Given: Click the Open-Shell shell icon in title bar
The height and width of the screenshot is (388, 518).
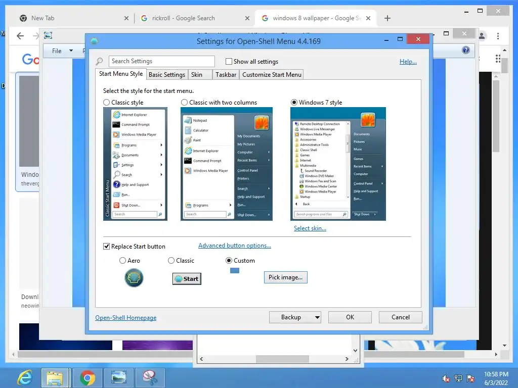Looking at the screenshot, I should tap(94, 41).
